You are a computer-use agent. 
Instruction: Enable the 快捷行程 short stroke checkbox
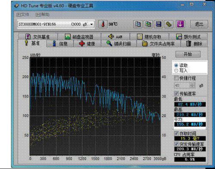[x=176, y=78]
